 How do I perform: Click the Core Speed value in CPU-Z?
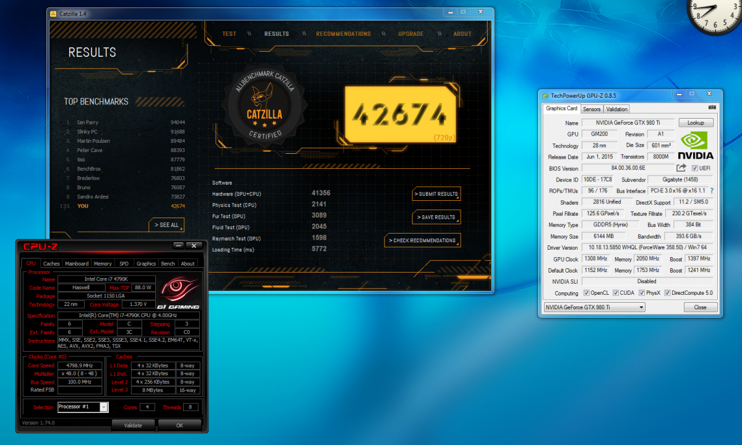pos(79,365)
